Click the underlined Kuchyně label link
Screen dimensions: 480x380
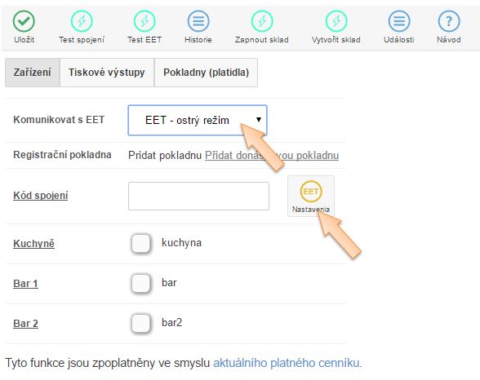pos(33,244)
